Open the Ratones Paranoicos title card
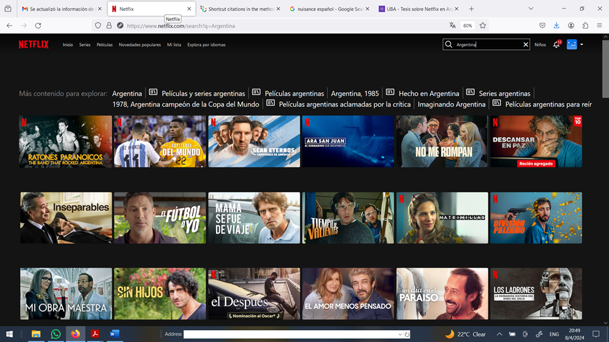 [66, 141]
